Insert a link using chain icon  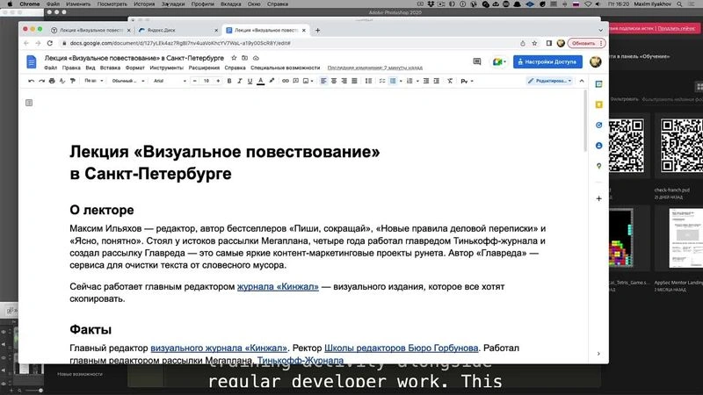285,81
